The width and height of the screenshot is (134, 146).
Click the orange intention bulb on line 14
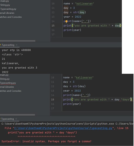pyautogui.click(x=66, y=22)
